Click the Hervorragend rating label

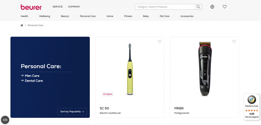click(252, 117)
